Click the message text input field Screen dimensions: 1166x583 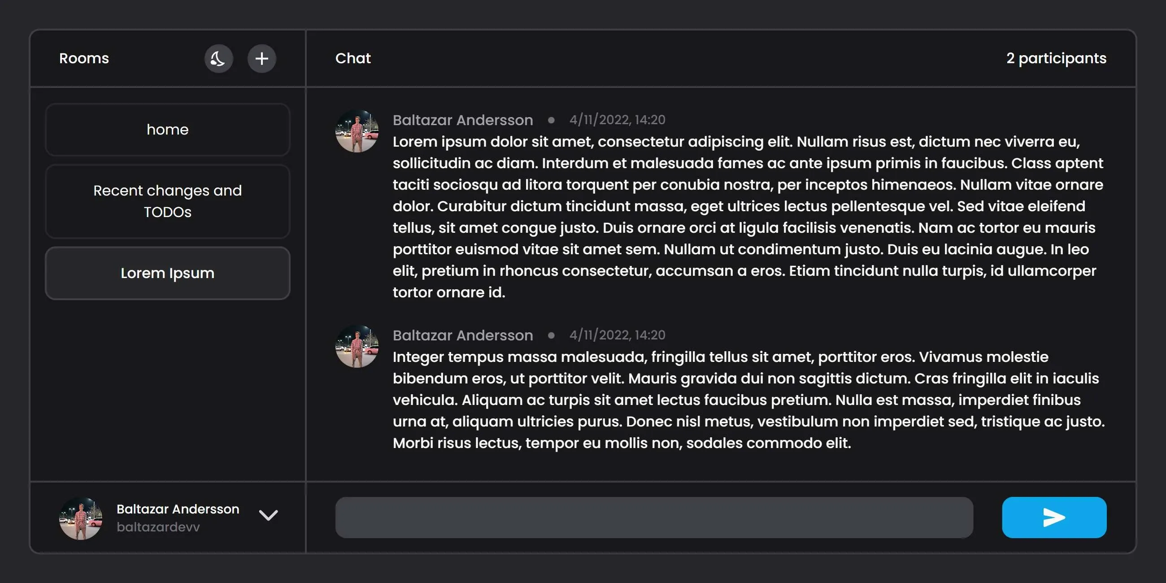(x=653, y=518)
